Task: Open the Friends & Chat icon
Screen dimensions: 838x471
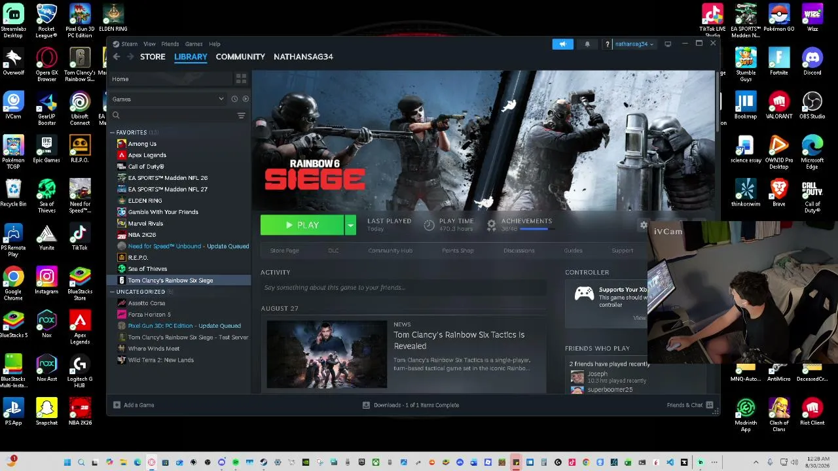Action: [x=709, y=405]
